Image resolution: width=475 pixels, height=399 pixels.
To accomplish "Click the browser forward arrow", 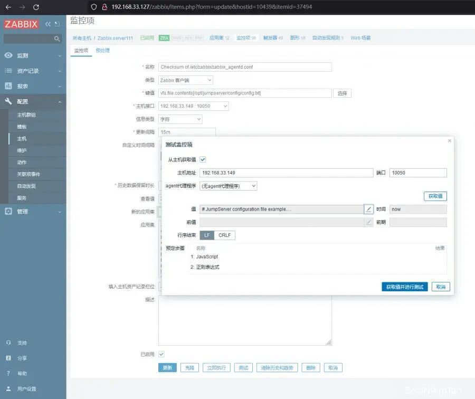I will click(22, 7).
